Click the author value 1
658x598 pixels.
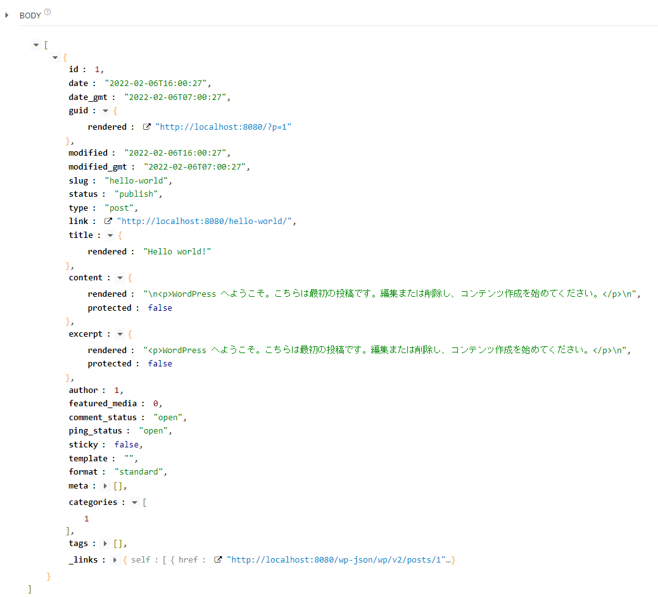pyautogui.click(x=117, y=390)
